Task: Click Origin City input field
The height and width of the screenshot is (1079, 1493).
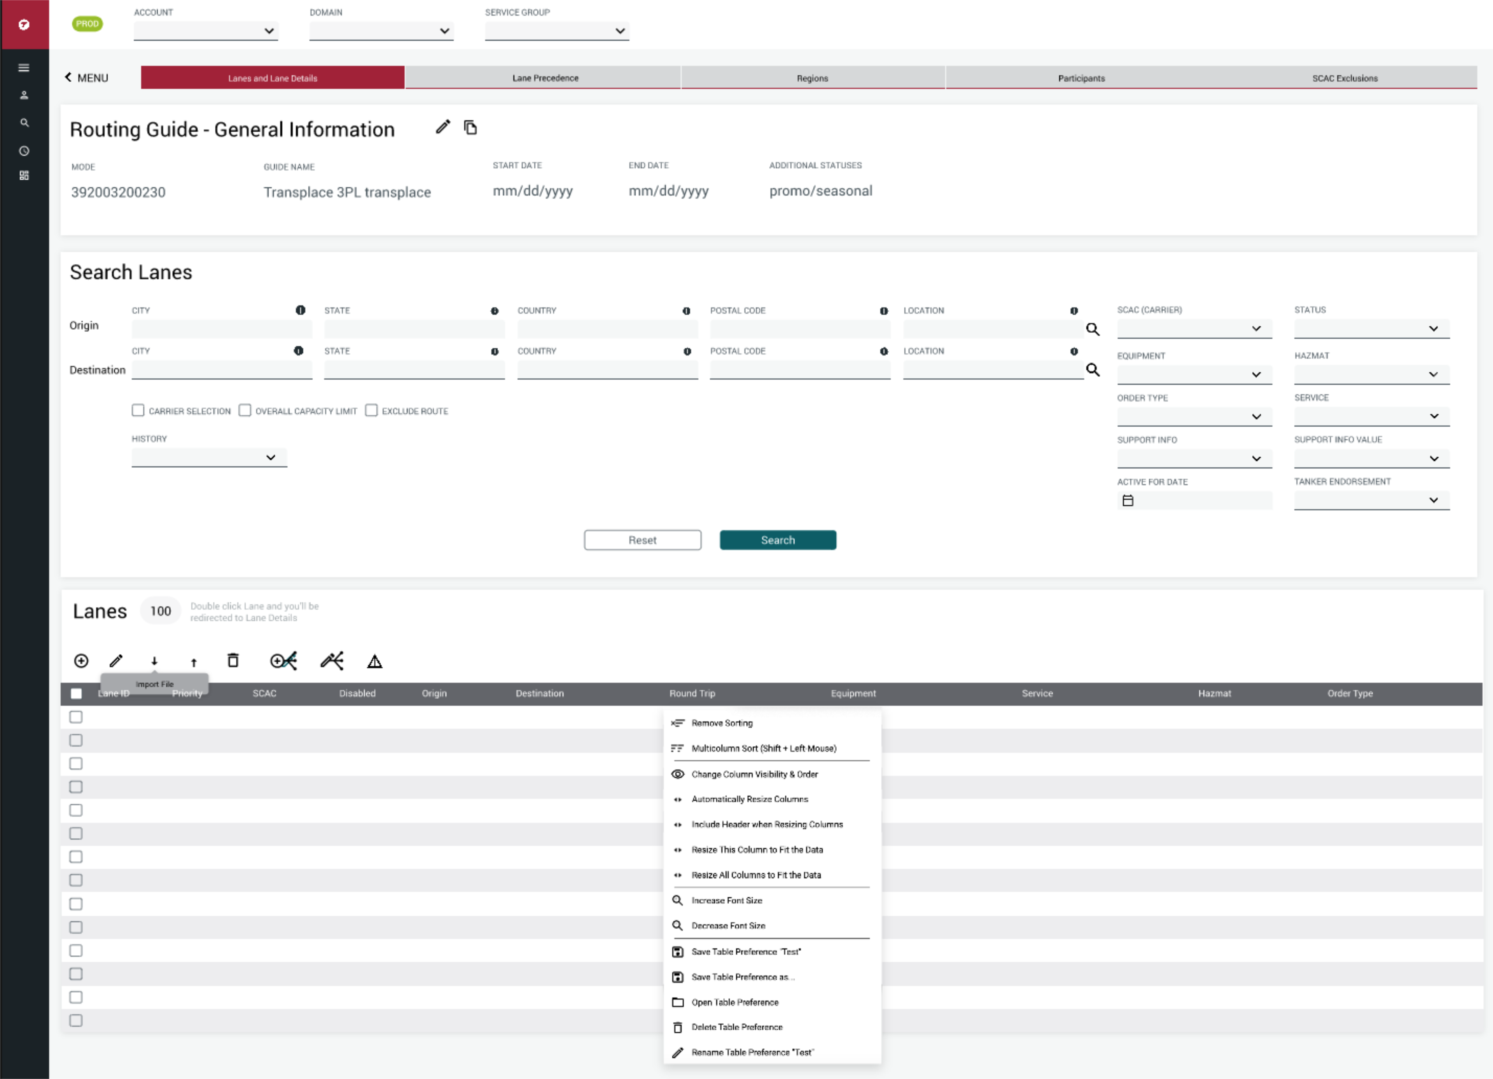Action: 222,329
